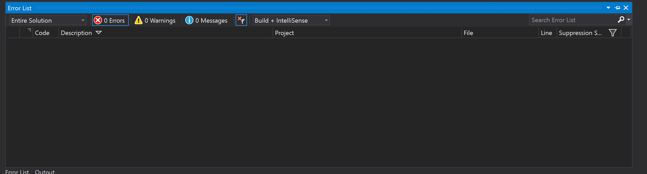Viewport: 647px width, 174px height.
Task: Click the search magnifier icon
Action: tap(622, 20)
